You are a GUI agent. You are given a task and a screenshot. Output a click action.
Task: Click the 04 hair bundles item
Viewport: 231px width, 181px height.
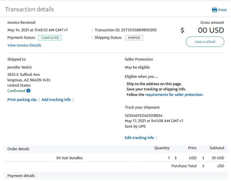pyautogui.click(x=70, y=158)
